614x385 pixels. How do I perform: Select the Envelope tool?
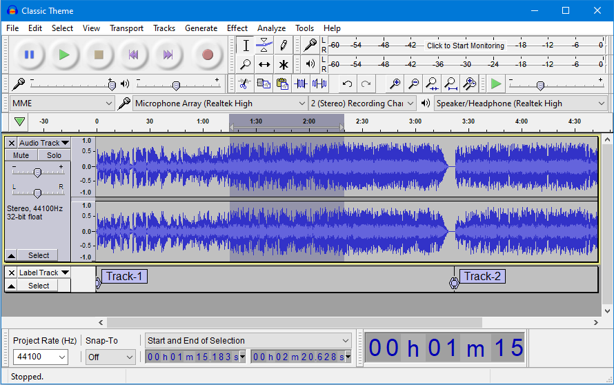(264, 45)
